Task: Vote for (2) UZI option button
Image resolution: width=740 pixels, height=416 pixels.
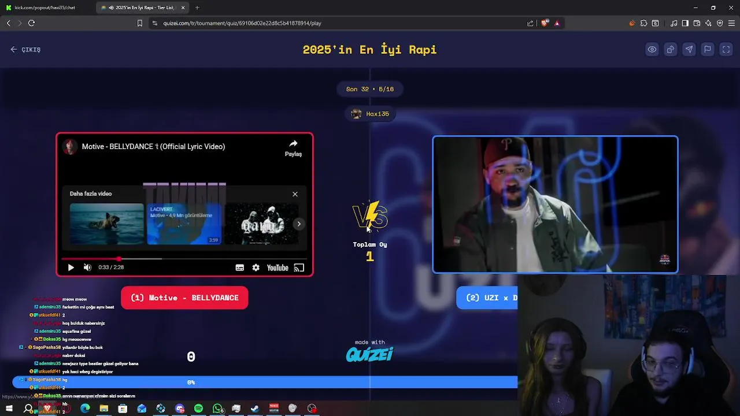Action: (487, 298)
